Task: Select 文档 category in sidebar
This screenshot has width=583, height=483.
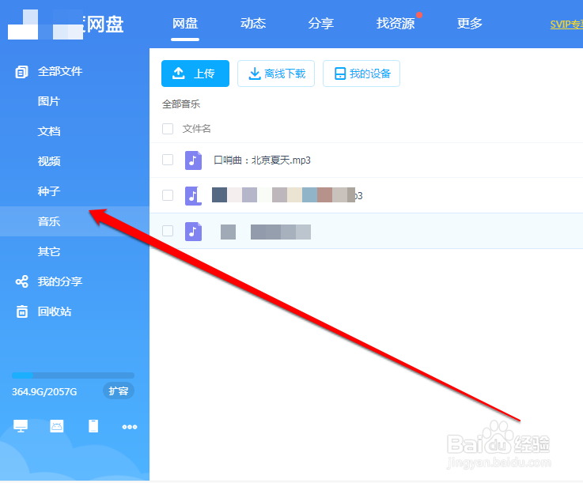Action: [x=49, y=131]
